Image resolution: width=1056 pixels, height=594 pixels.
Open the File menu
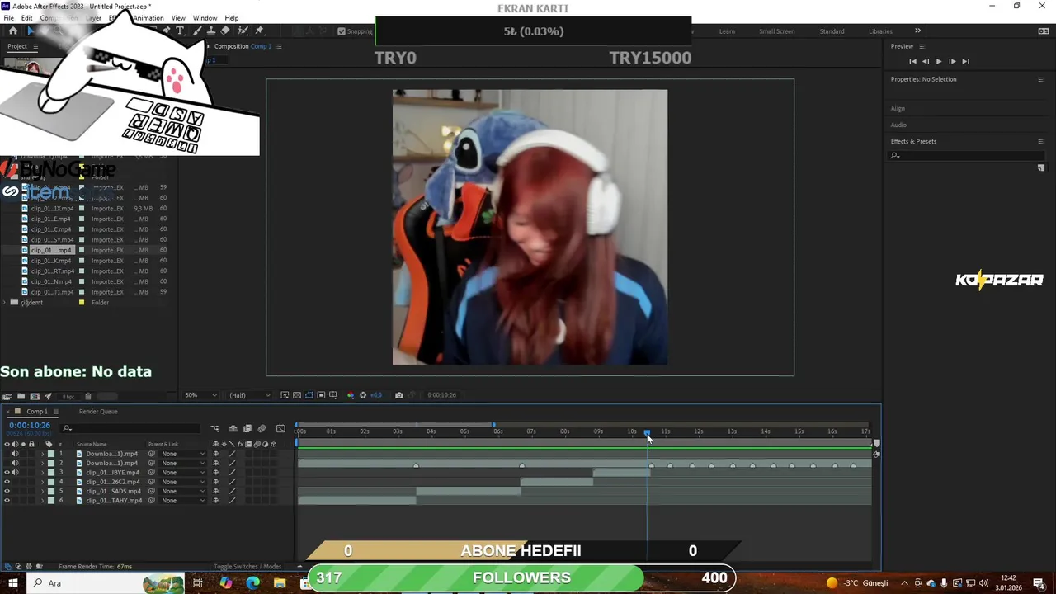(x=8, y=18)
